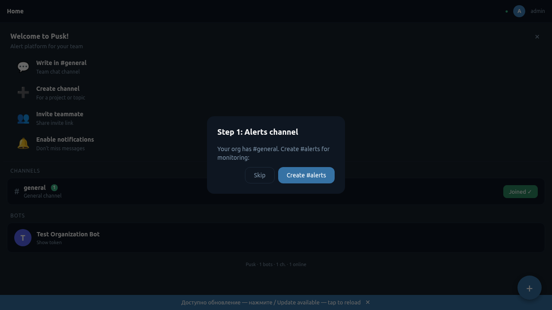Show token for Test Organization Bot

click(49, 242)
